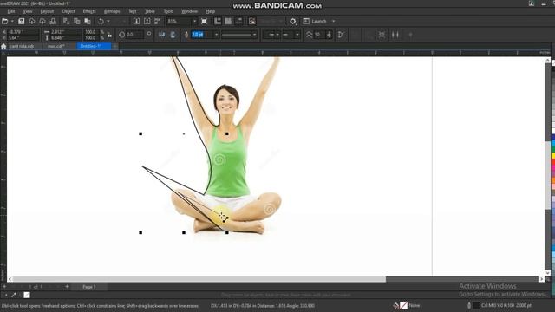Click the Cut icon
The image size is (555, 312).
click(x=66, y=21)
